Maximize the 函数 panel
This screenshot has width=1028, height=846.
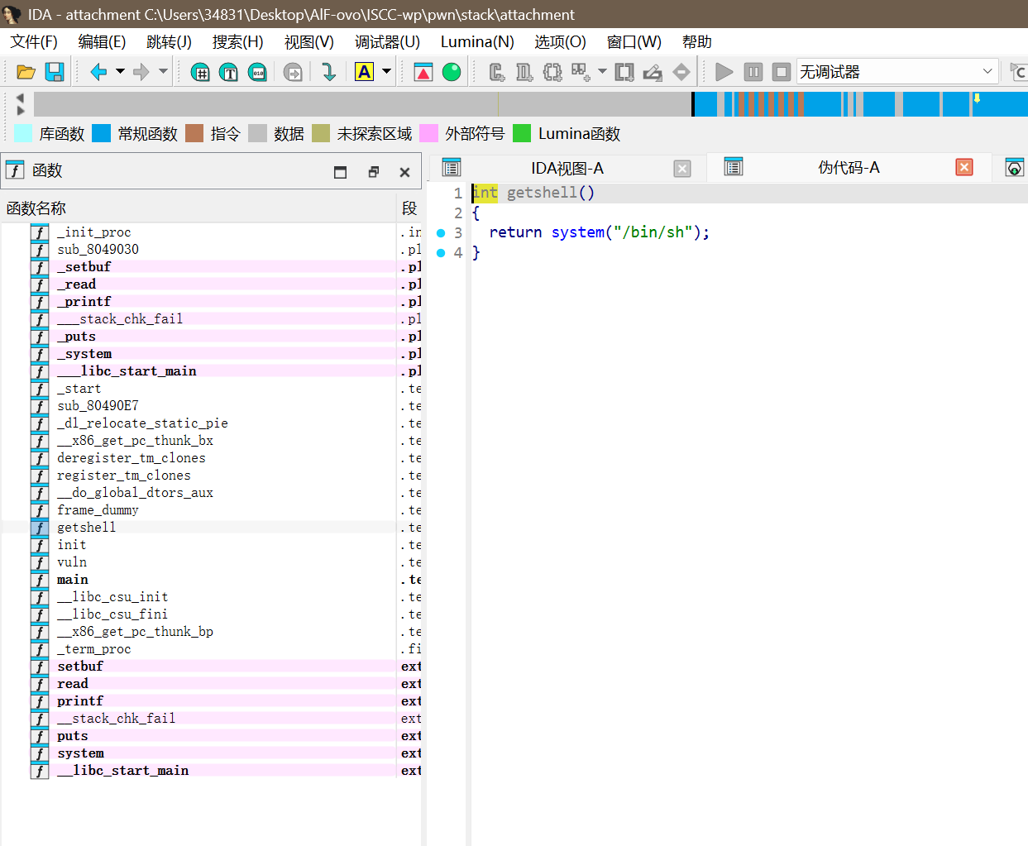point(340,172)
